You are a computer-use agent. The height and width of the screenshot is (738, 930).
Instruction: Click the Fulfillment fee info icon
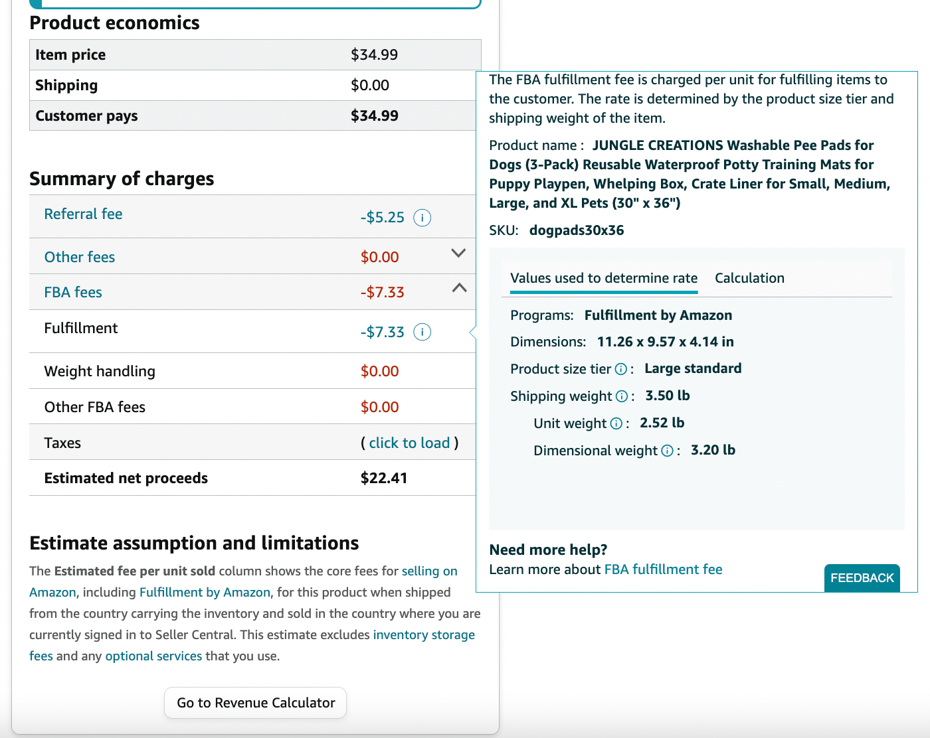click(422, 332)
